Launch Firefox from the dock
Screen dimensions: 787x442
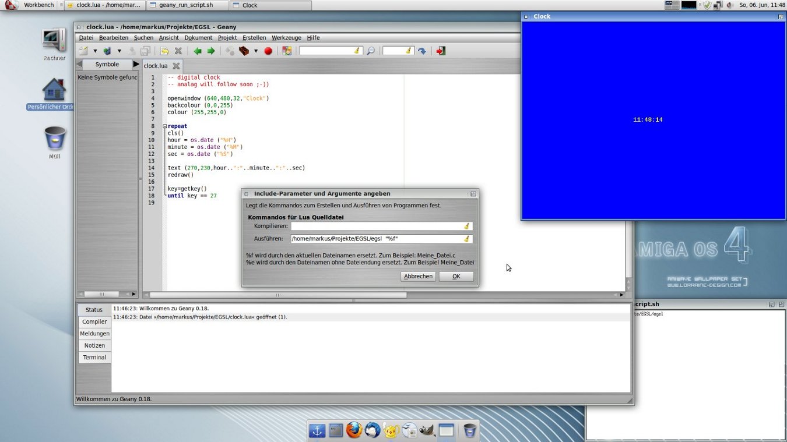pyautogui.click(x=354, y=430)
